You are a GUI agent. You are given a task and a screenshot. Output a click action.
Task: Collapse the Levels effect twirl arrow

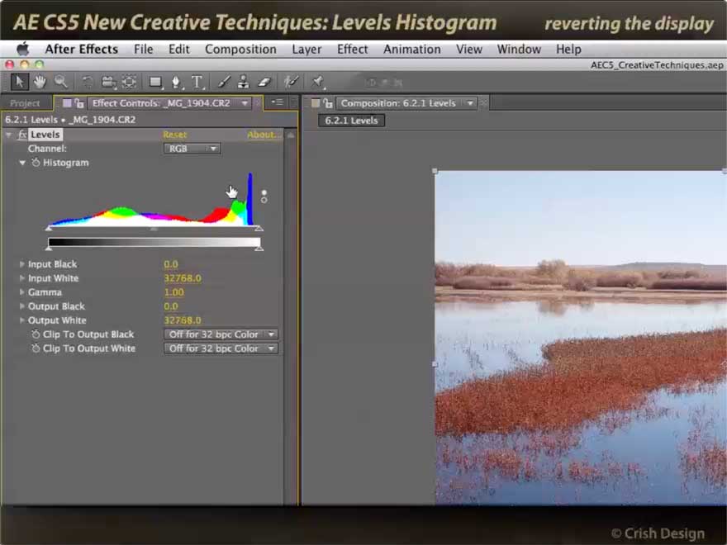(9, 135)
